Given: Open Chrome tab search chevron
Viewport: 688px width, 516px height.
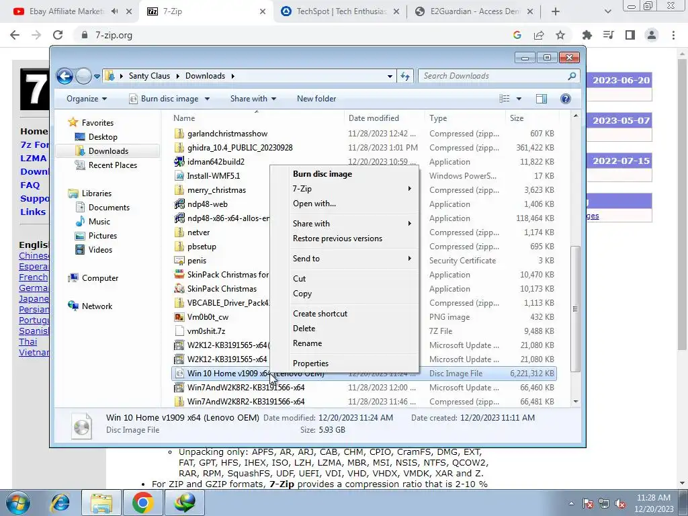Looking at the screenshot, I should coord(607,11).
